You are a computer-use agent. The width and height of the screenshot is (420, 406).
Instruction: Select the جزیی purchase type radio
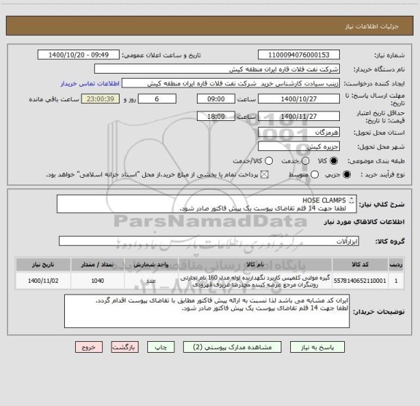coord(347,175)
